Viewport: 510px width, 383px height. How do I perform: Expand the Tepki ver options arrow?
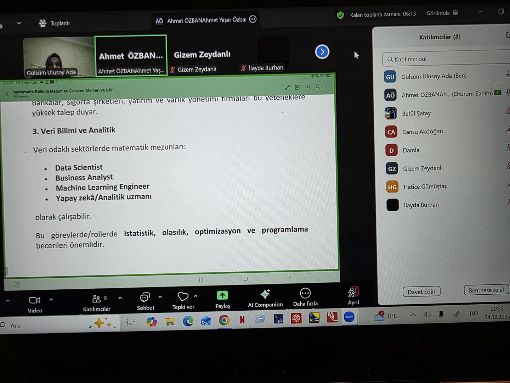point(196,296)
